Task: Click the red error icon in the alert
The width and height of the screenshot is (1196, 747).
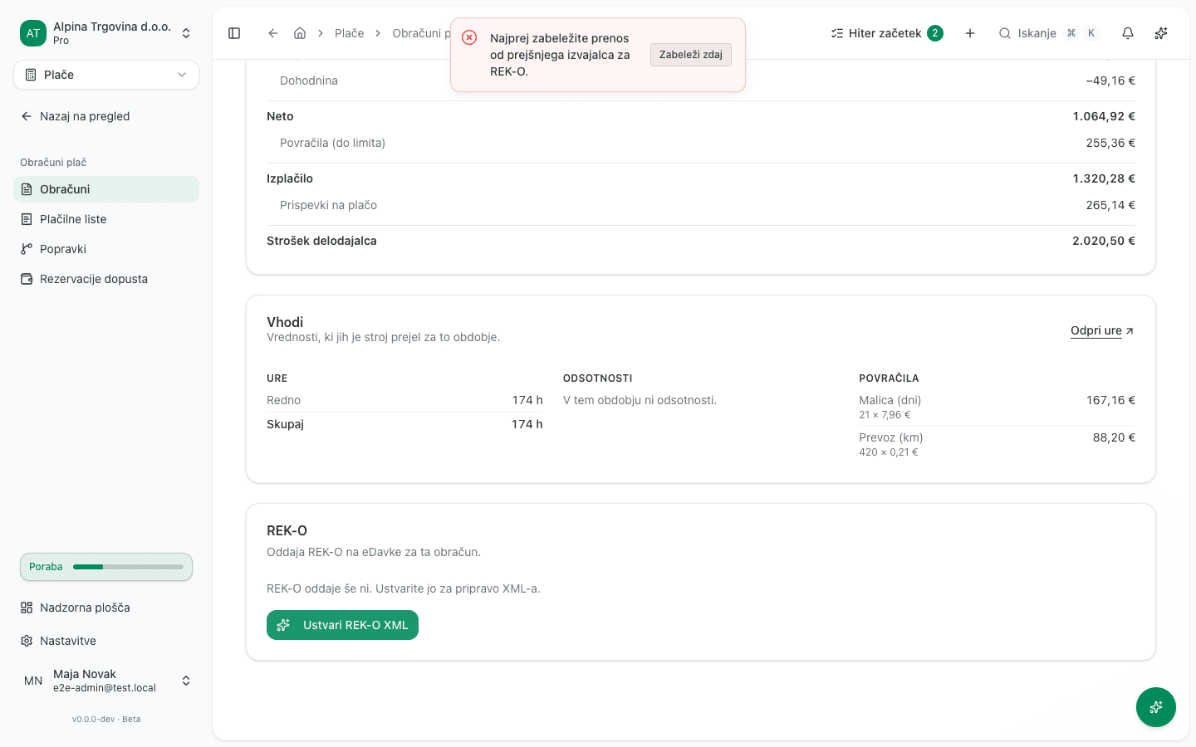Action: (469, 37)
